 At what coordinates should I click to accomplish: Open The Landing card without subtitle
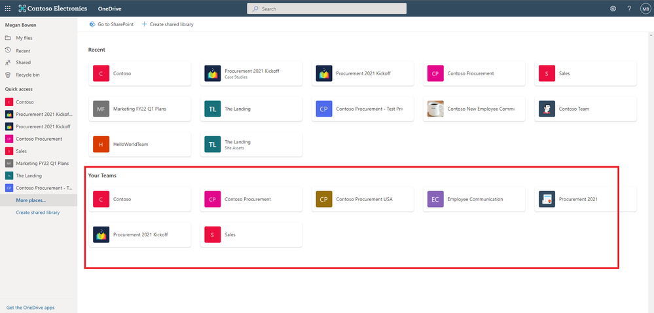(x=251, y=109)
